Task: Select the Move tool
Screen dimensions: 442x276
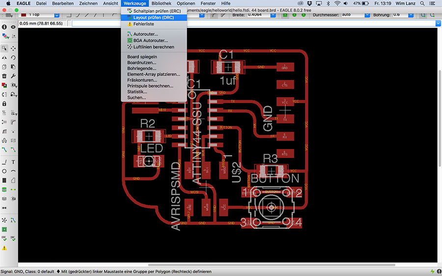Action: (13, 49)
